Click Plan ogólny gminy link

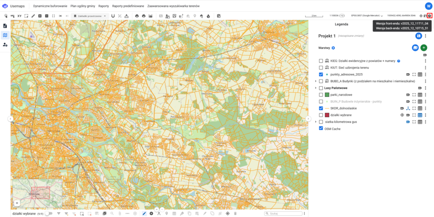coord(83,6)
